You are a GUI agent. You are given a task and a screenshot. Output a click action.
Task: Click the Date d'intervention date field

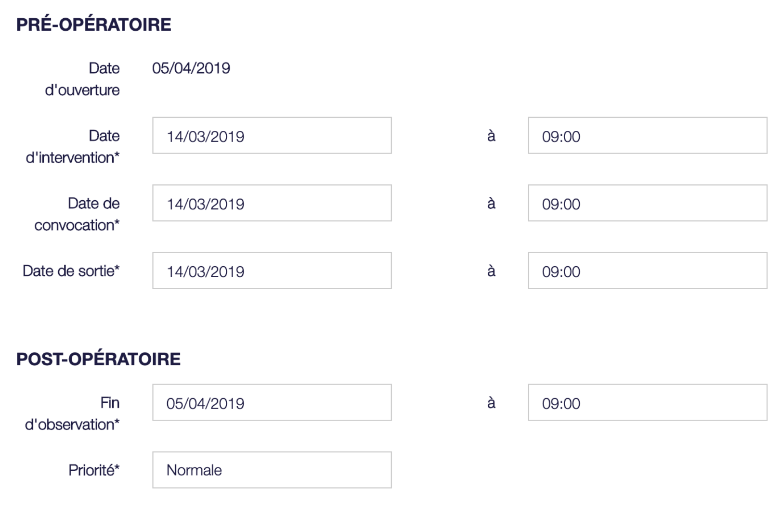point(271,136)
